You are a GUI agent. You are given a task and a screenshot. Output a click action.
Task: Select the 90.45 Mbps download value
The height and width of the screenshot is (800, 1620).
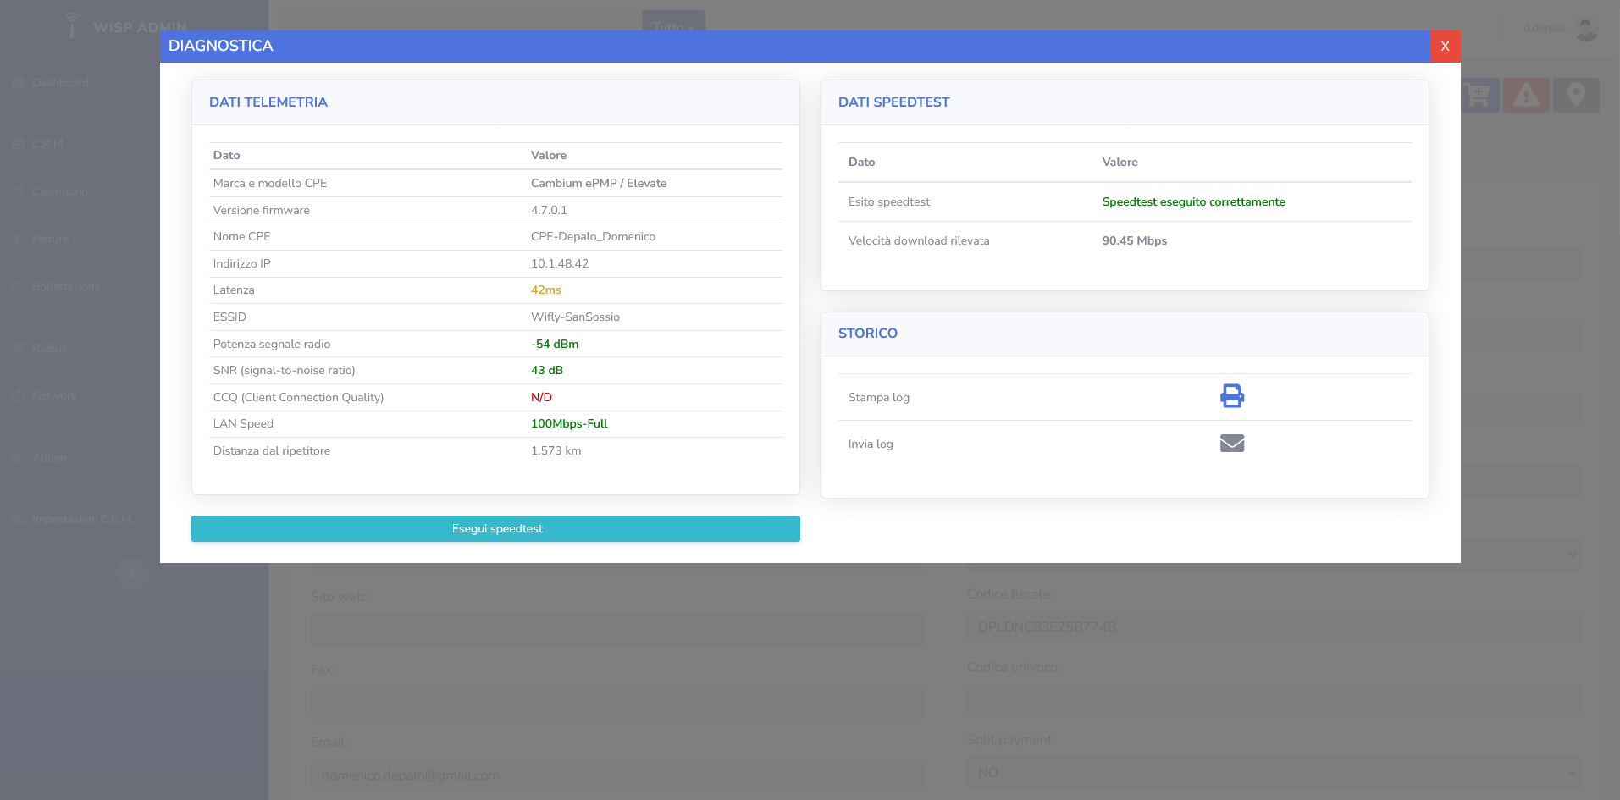click(x=1134, y=240)
